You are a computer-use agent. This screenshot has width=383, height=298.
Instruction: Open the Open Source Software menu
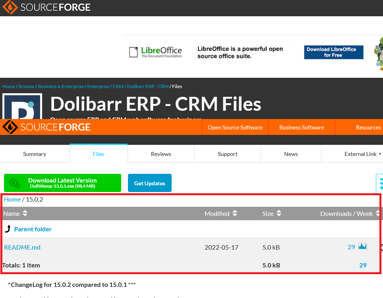[x=235, y=127]
